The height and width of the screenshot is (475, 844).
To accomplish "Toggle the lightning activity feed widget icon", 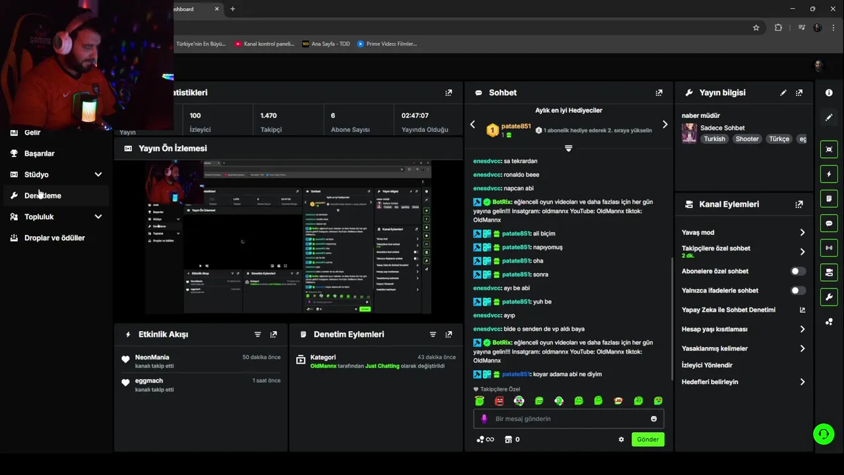I will click(x=829, y=174).
